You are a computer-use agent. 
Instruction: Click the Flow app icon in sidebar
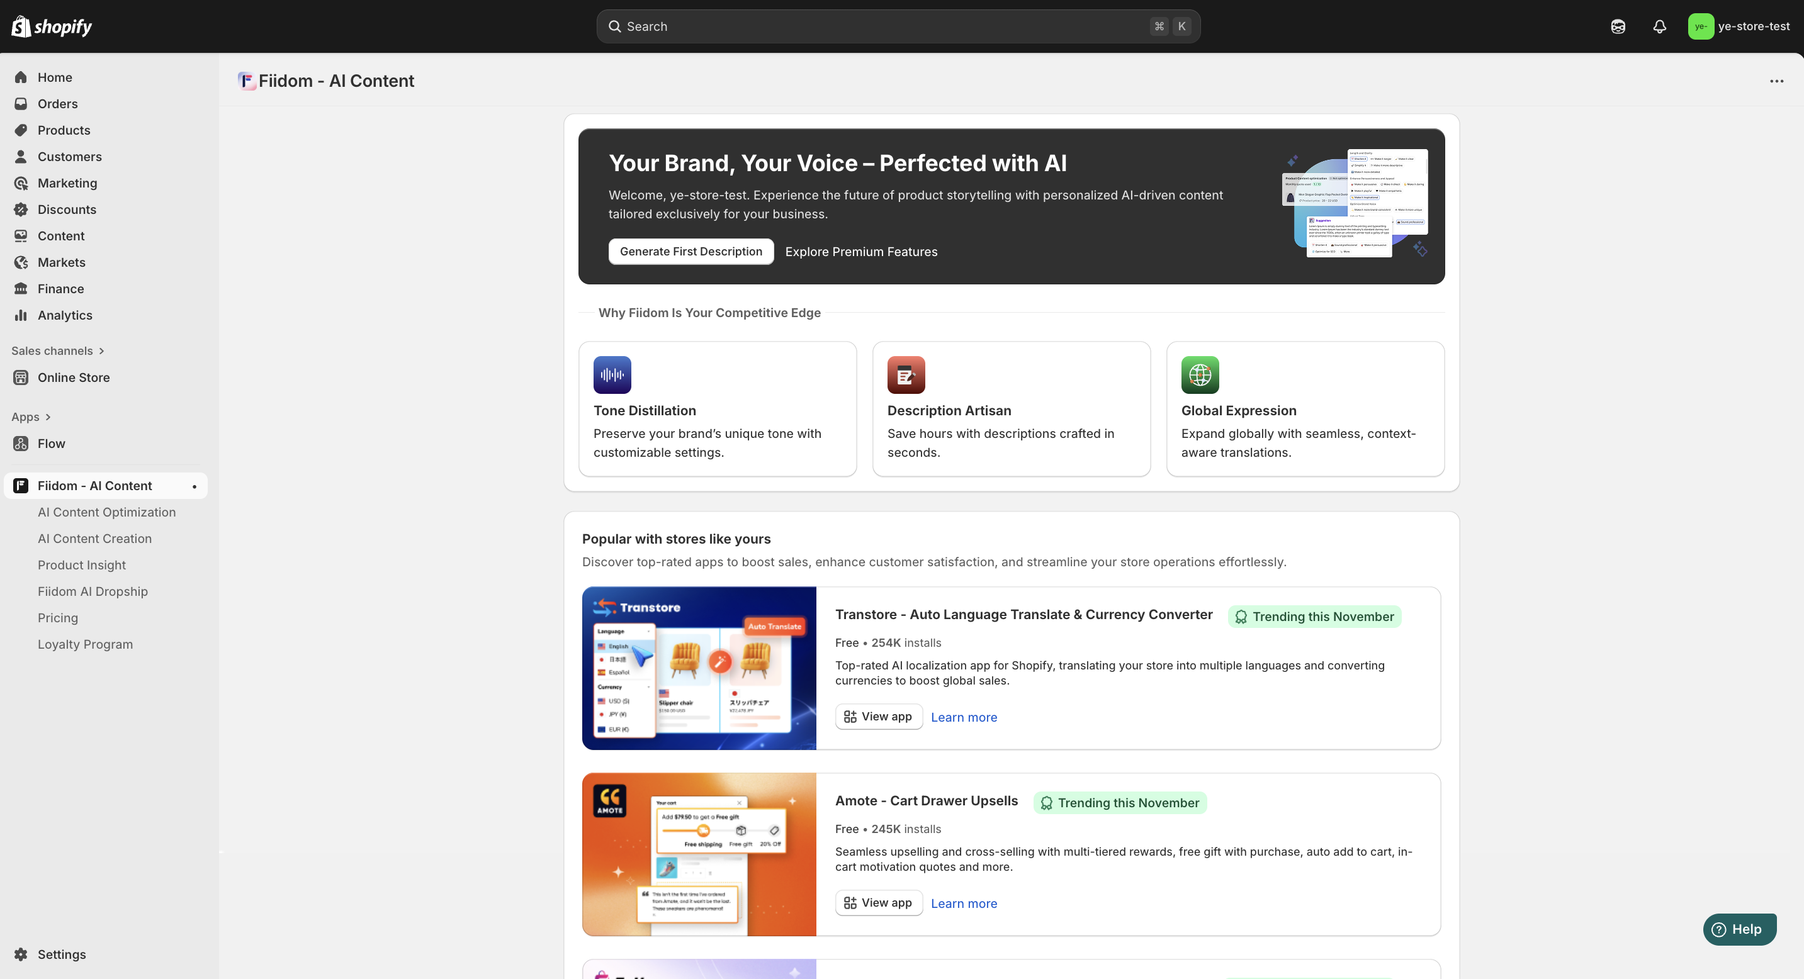[21, 444]
